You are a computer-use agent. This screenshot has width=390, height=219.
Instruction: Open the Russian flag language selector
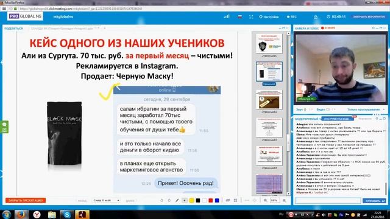pyautogui.click(x=239, y=16)
